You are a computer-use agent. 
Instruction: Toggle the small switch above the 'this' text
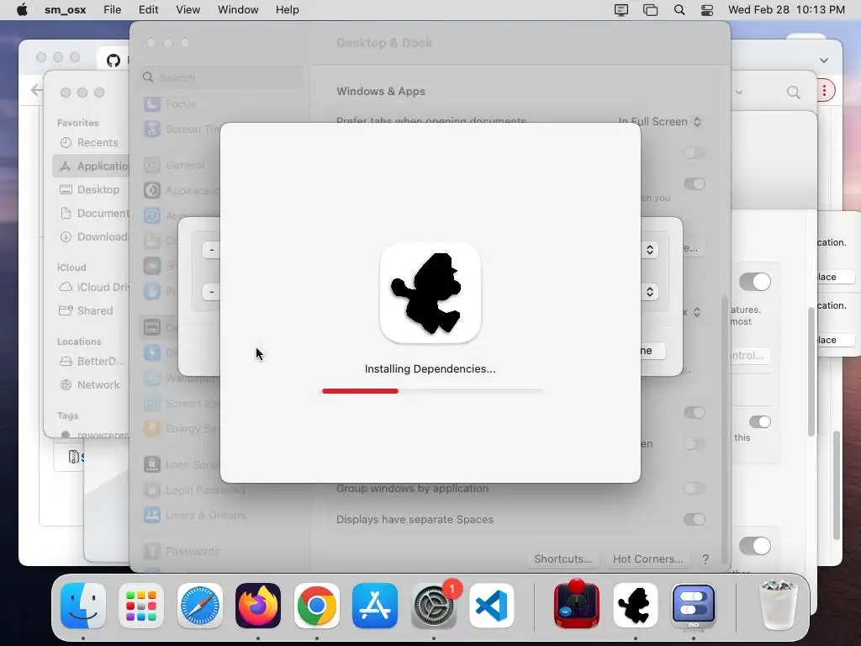760,421
